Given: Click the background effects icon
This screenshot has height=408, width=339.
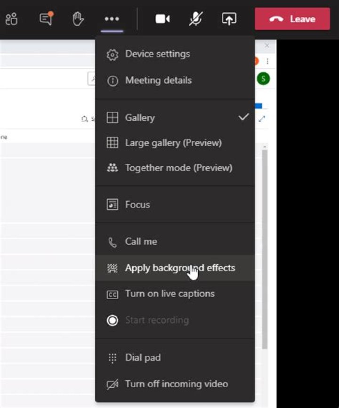Looking at the screenshot, I should pos(113,268).
